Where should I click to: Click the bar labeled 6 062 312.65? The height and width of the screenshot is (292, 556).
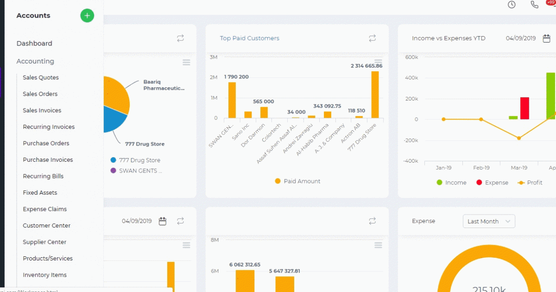click(245, 281)
